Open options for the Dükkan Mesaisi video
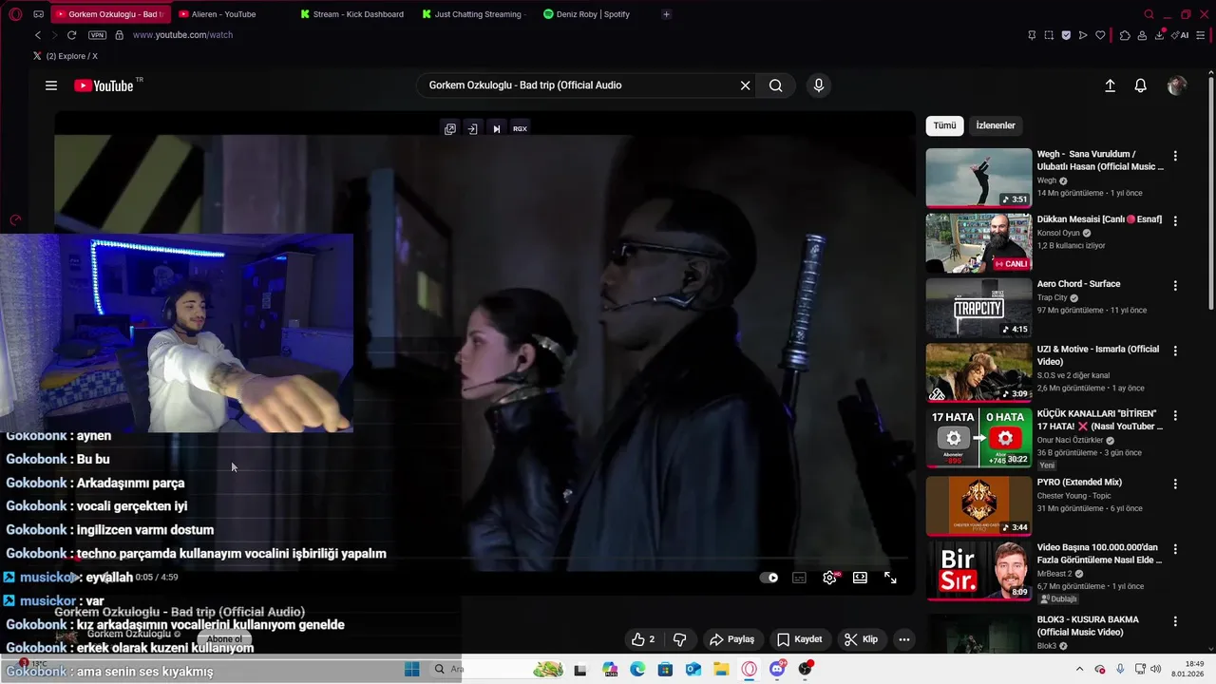 click(x=1175, y=220)
